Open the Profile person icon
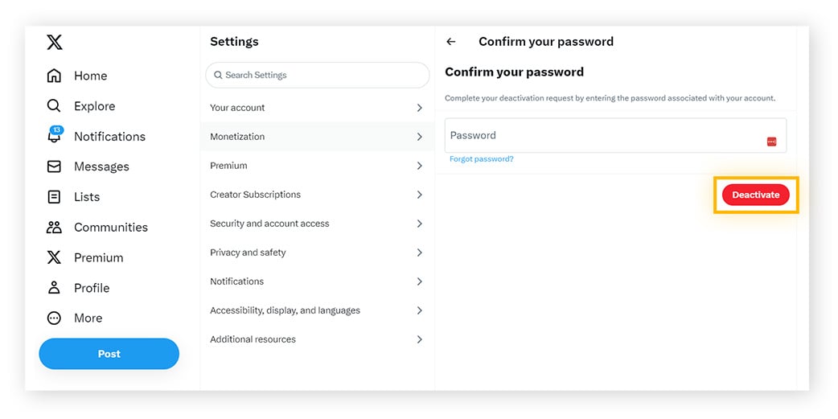838x419 pixels. tap(54, 288)
